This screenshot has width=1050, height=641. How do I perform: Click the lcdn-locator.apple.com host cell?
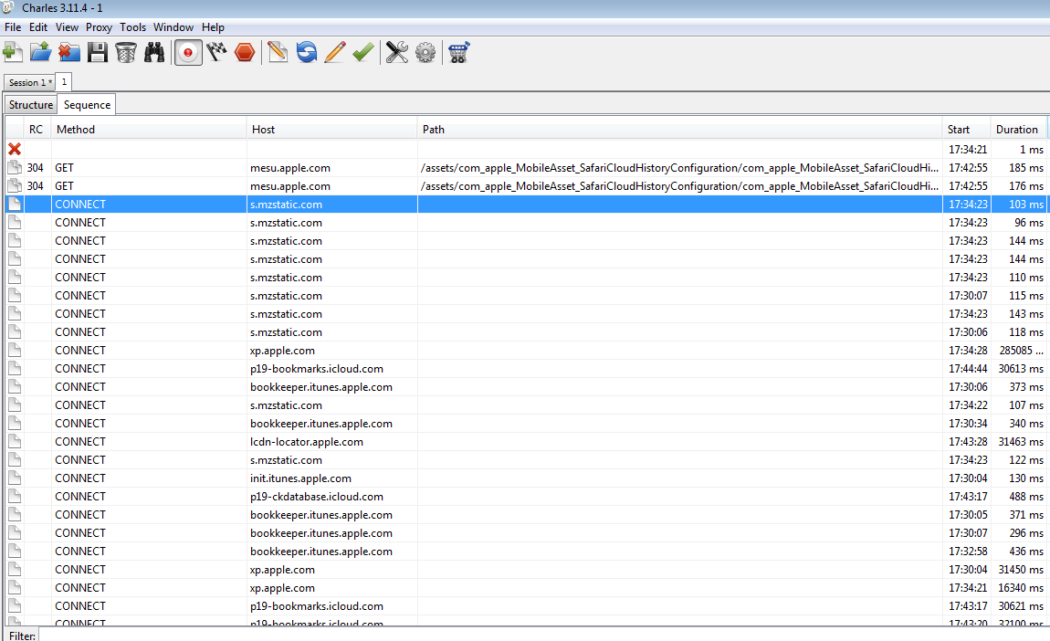332,442
